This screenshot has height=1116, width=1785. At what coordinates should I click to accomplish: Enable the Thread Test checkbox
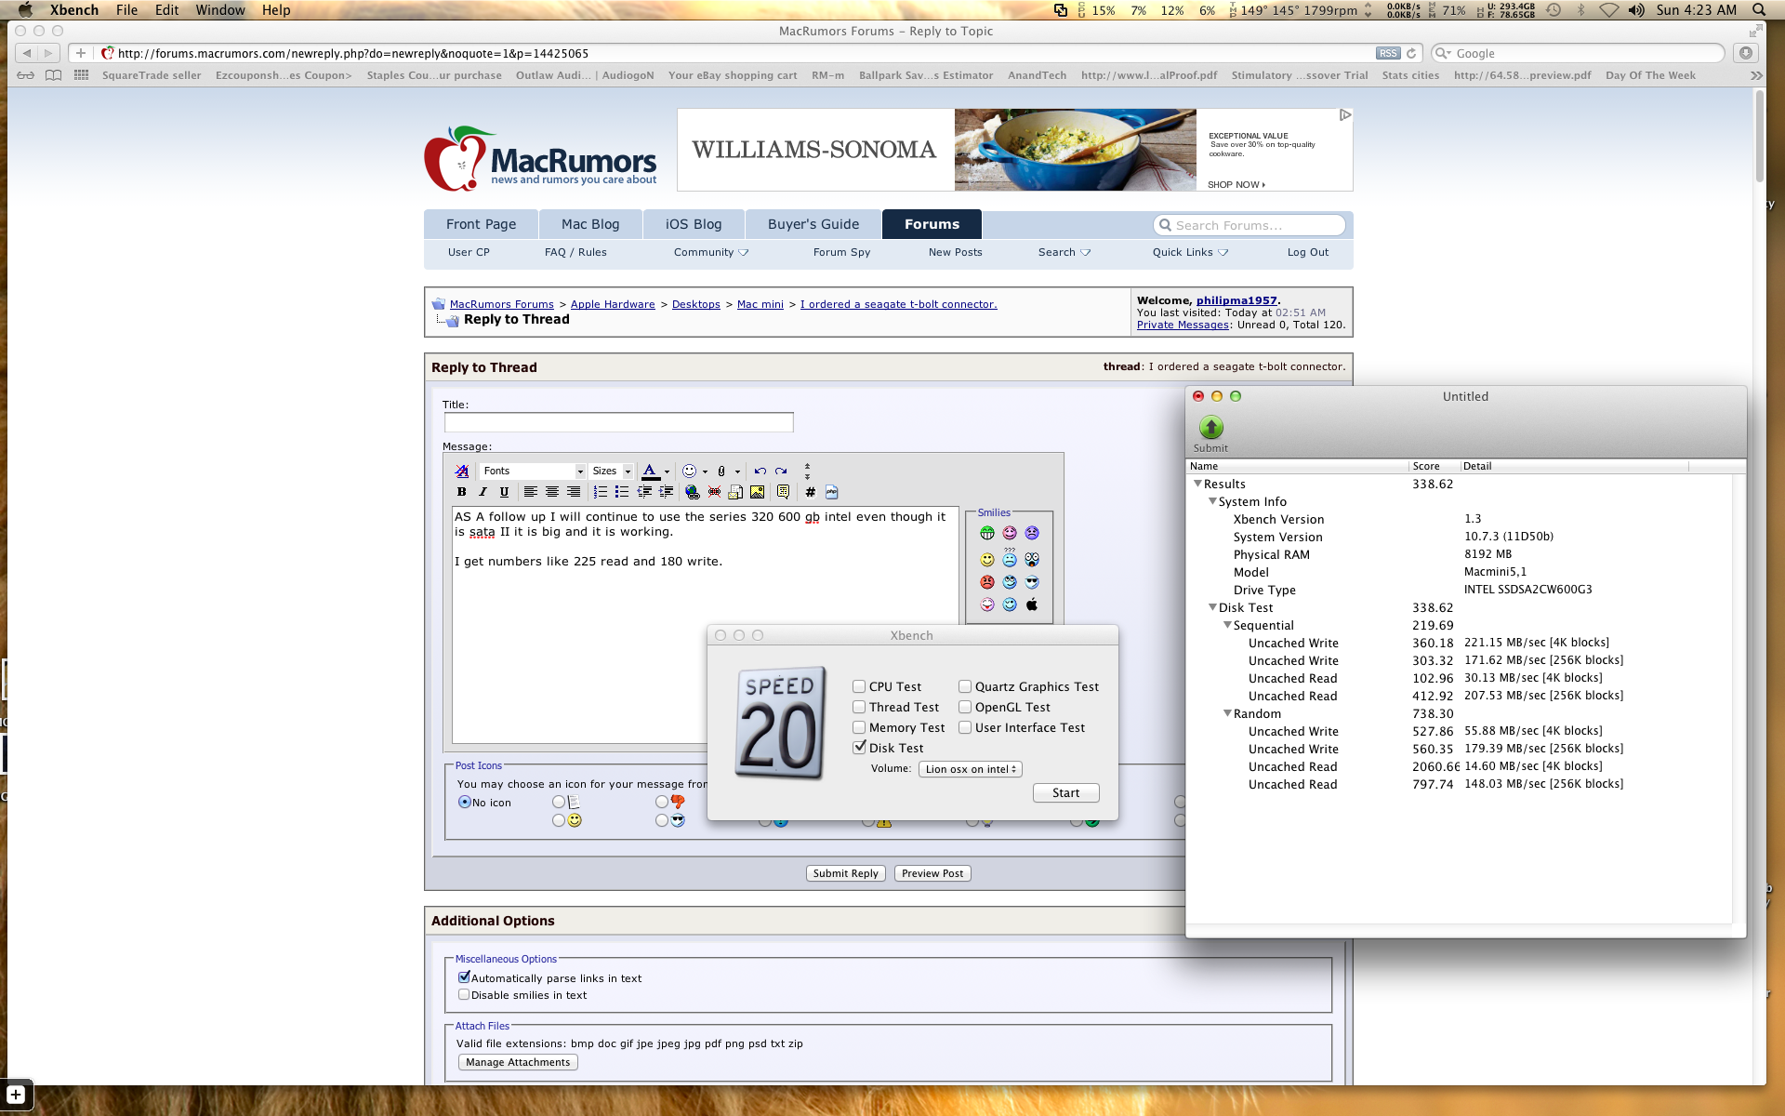coord(859,707)
